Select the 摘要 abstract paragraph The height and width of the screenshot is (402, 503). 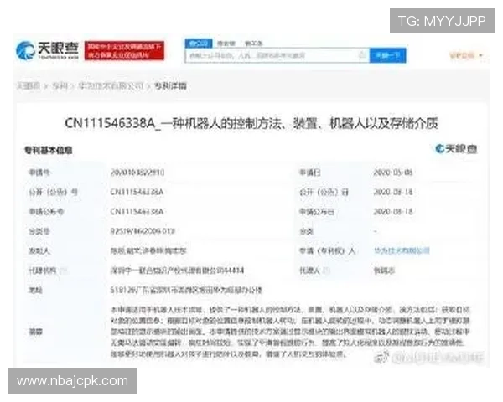pyautogui.click(x=290, y=332)
